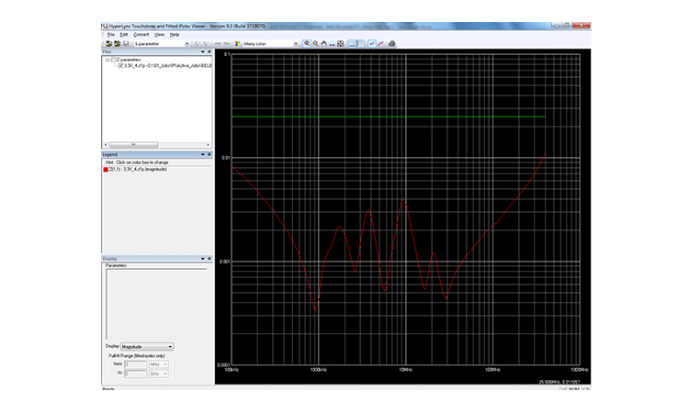Select the Pan hand tool
689x413 pixels.
click(324, 44)
